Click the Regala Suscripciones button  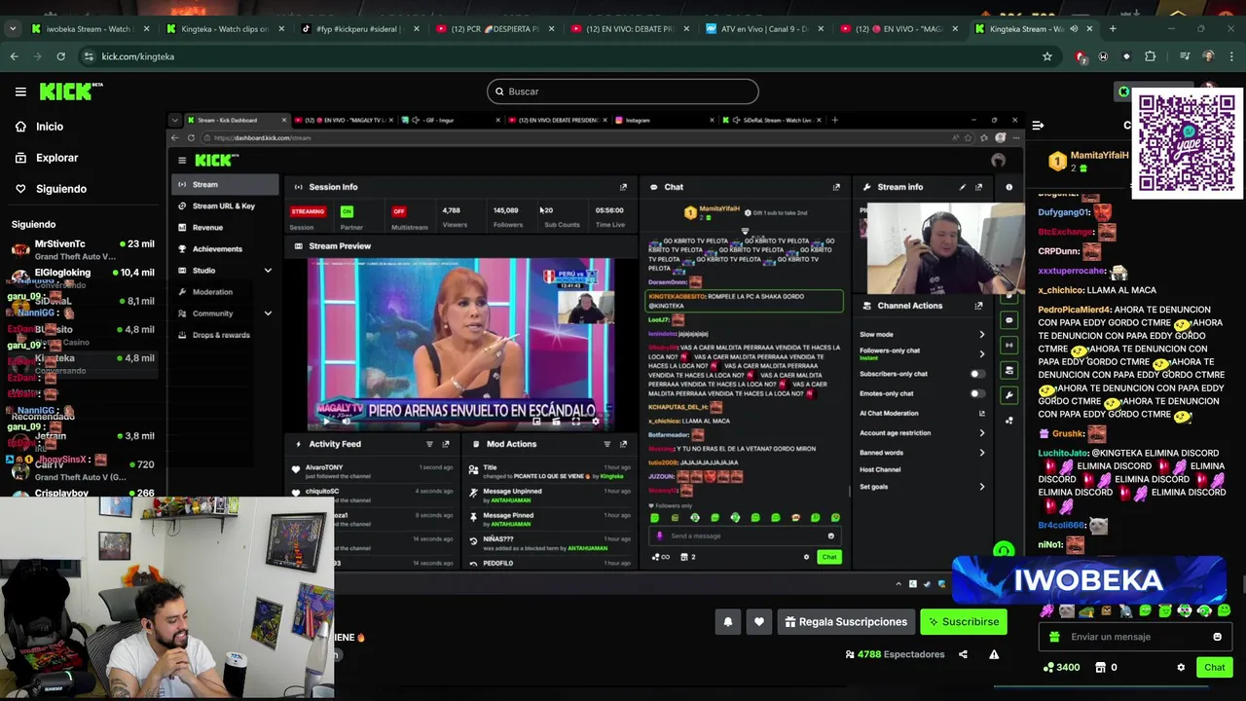845,622
